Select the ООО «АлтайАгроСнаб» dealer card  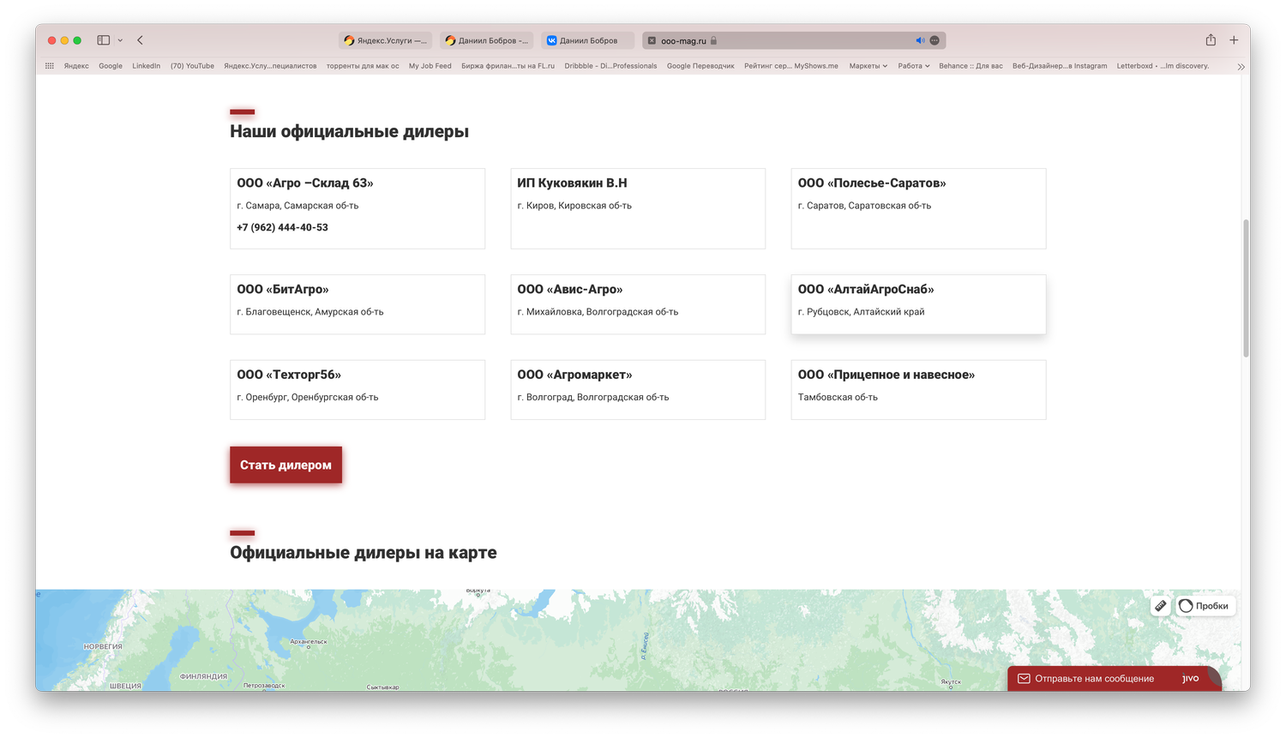point(918,304)
